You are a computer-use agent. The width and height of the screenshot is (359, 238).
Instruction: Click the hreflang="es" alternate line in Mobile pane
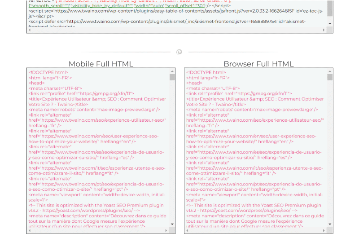[x=96, y=152]
